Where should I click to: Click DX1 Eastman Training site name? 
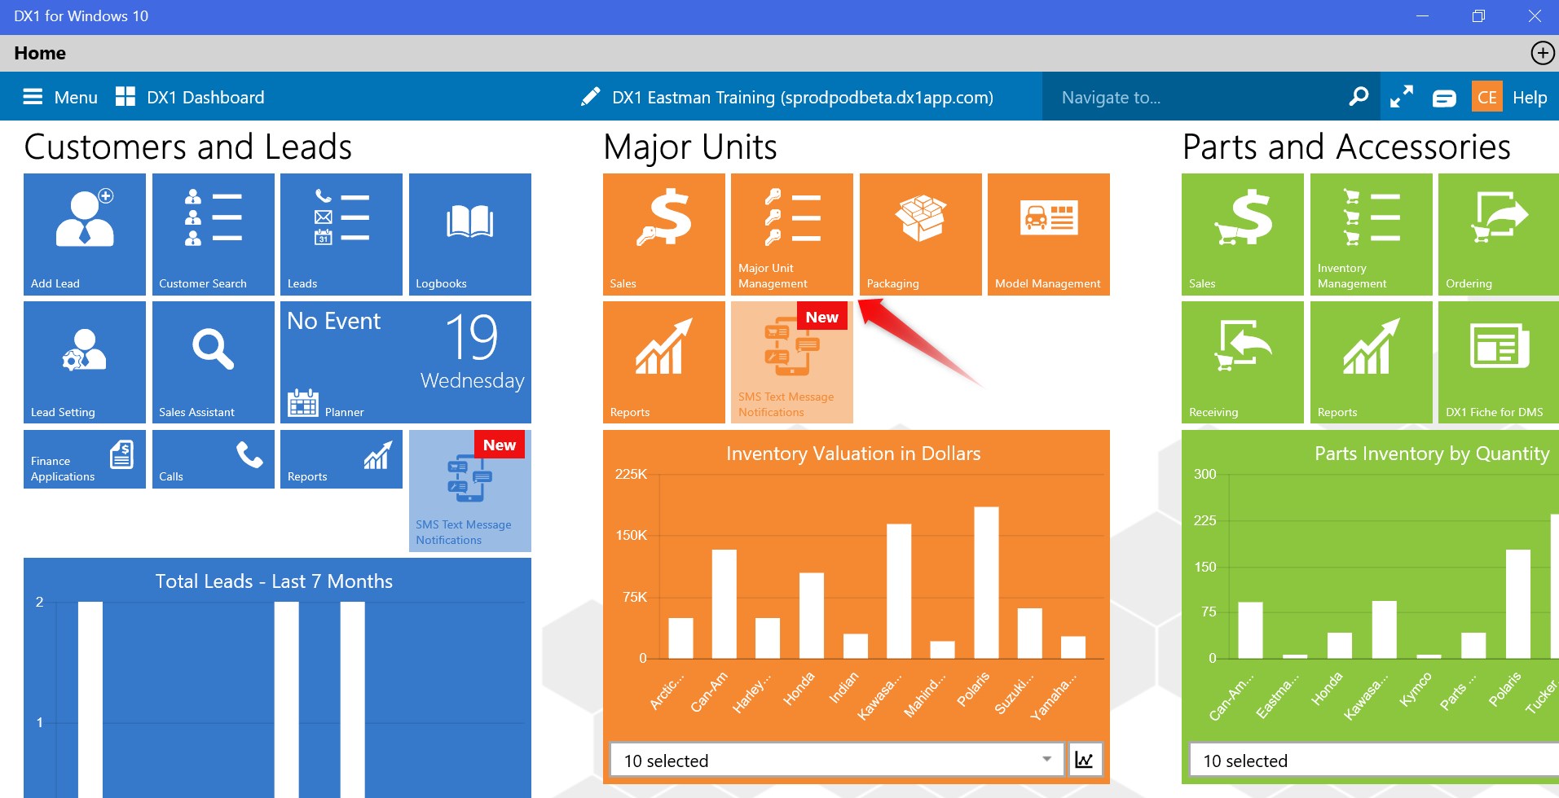803,97
